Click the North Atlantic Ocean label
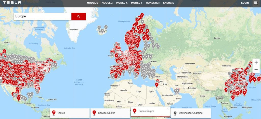 tap(79, 82)
